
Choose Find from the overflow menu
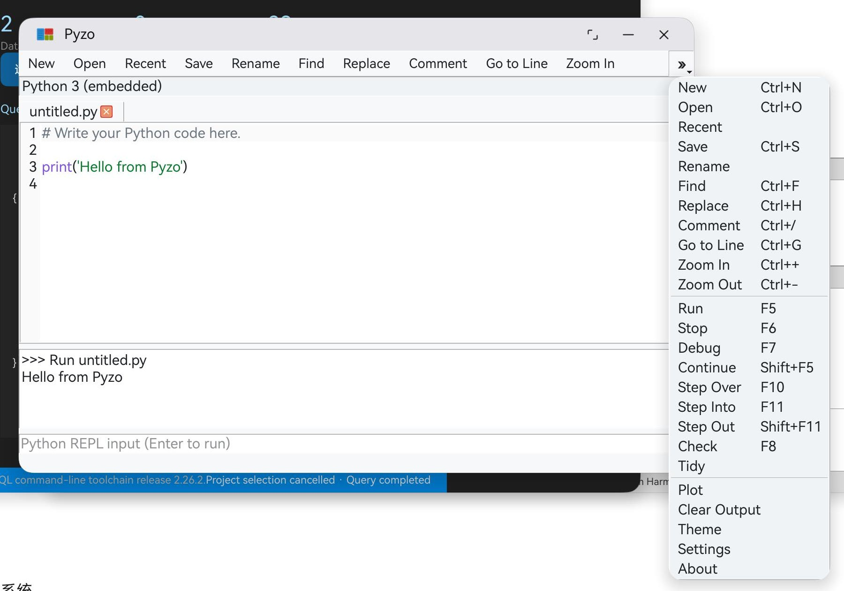click(x=749, y=186)
